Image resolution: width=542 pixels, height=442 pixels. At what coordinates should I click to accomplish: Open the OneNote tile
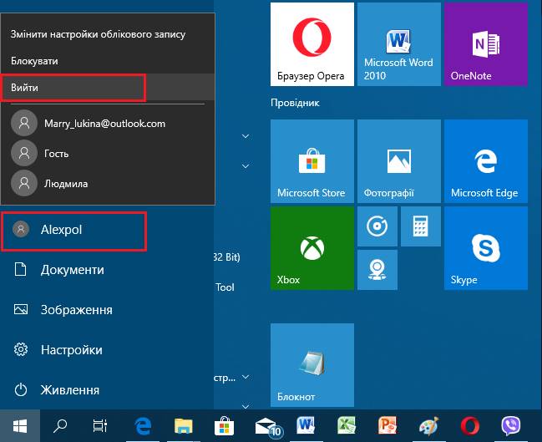[486, 44]
